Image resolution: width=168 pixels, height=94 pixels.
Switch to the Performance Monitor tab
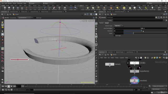click(x=120, y=11)
